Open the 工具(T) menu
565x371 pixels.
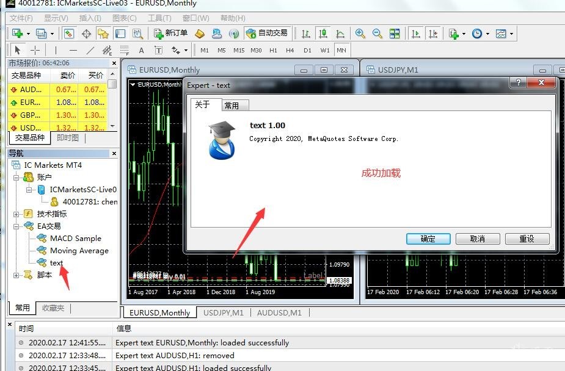(159, 18)
